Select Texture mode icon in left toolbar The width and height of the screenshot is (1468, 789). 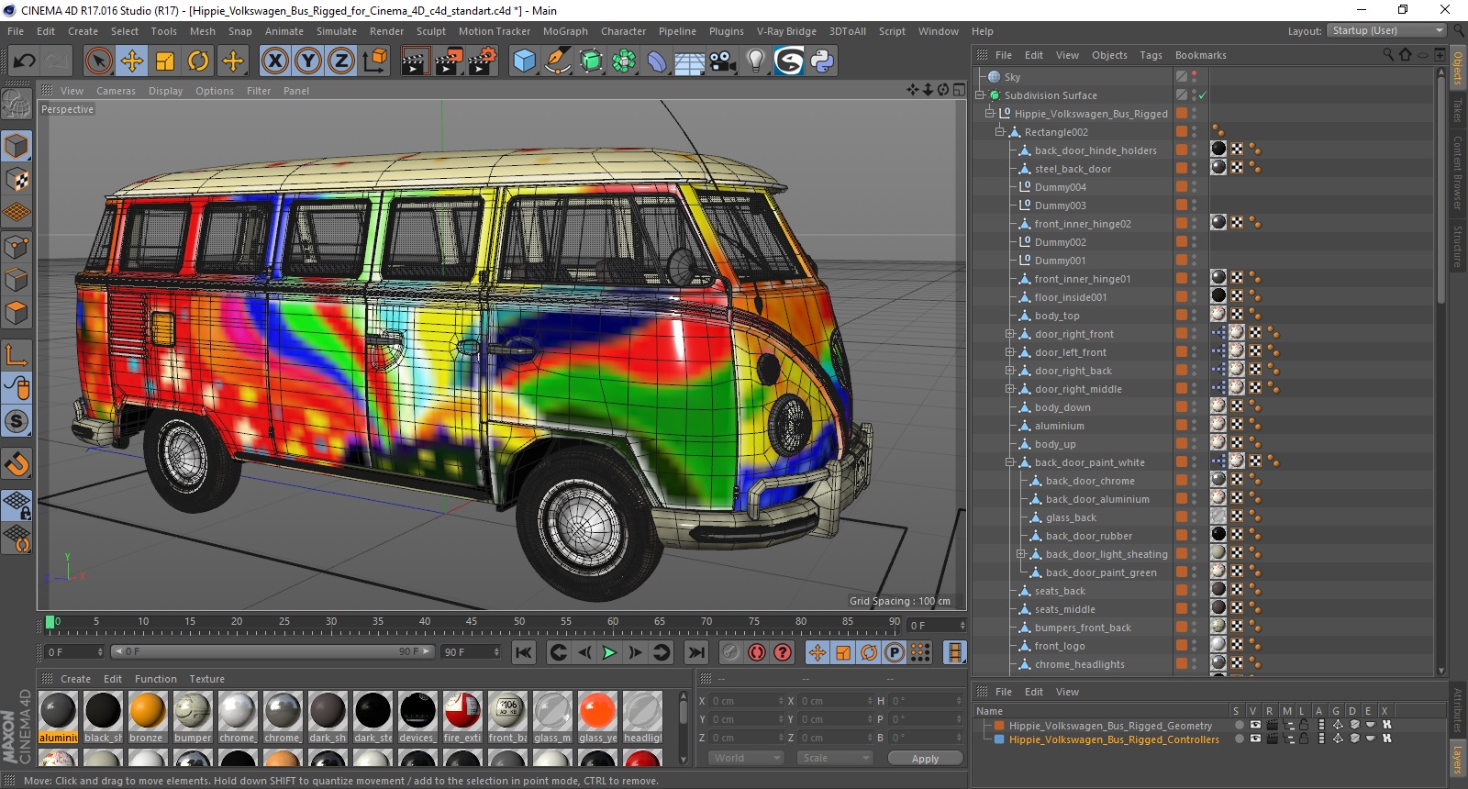point(17,180)
